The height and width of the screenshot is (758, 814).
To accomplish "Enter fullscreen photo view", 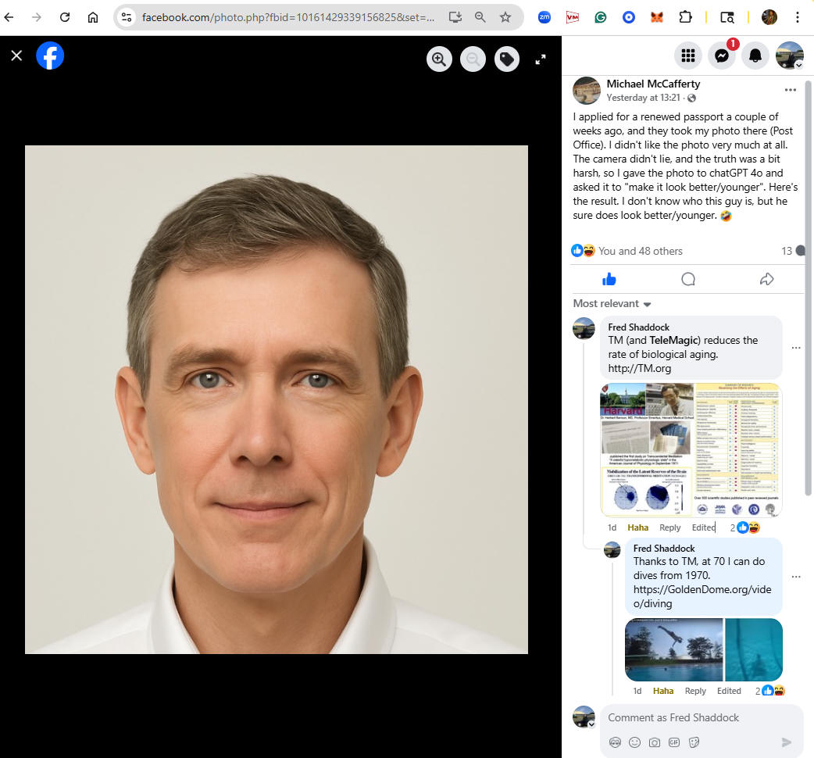I will (x=540, y=59).
